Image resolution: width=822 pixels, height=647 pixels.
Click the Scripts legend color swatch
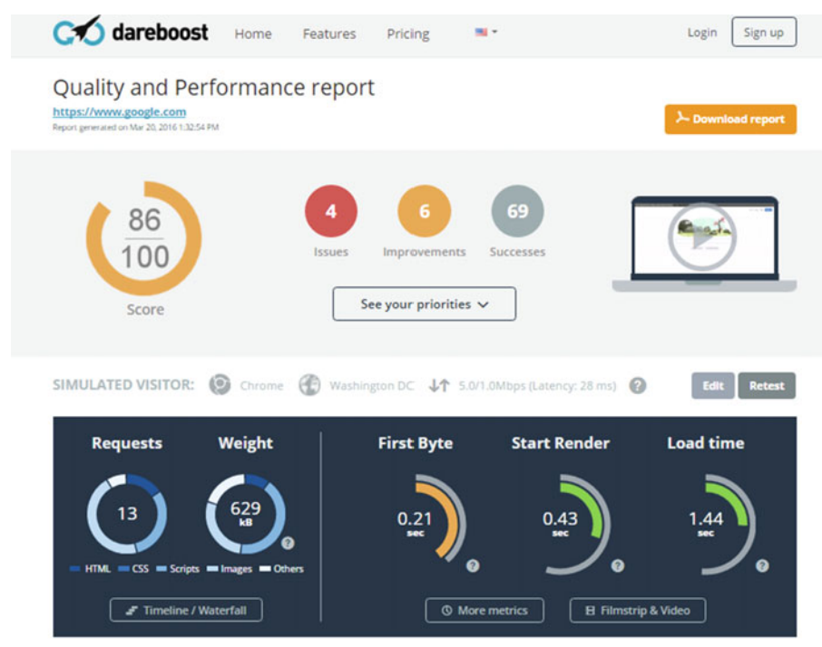pyautogui.click(x=161, y=568)
